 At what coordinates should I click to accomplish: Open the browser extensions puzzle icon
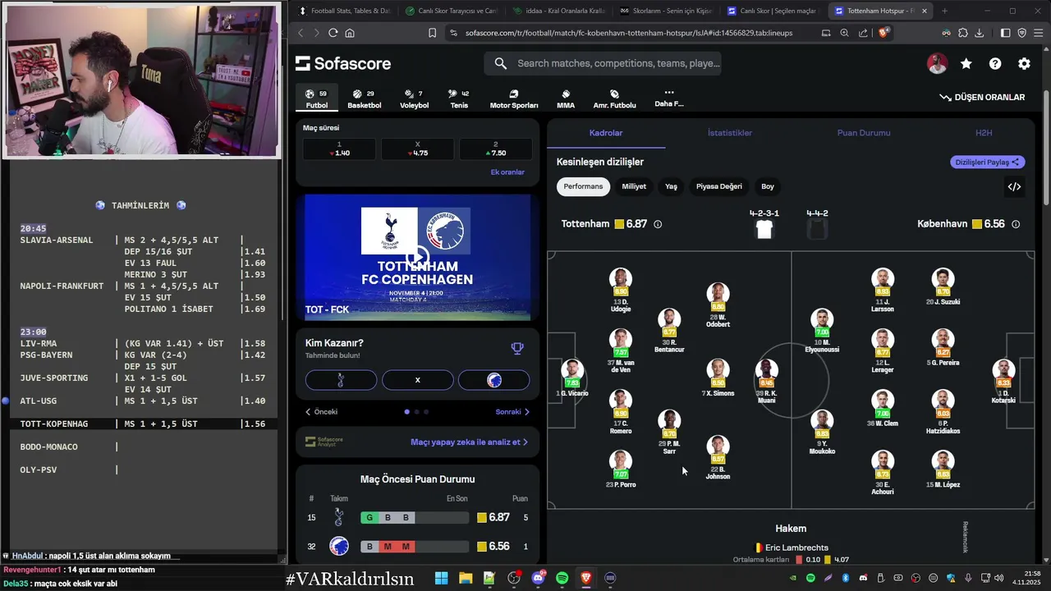[x=962, y=33]
